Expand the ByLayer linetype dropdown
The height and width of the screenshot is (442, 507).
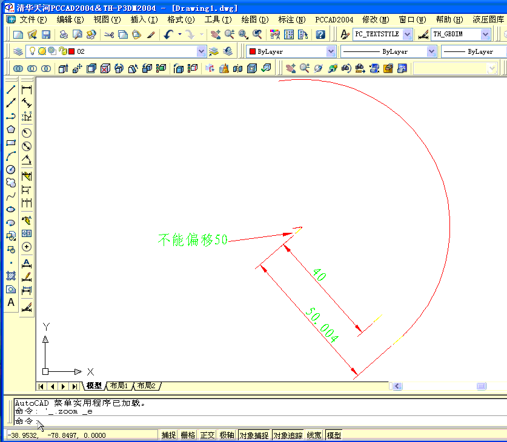tap(431, 51)
